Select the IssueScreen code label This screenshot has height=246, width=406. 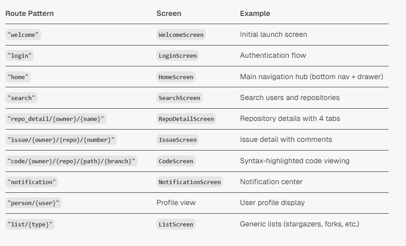pos(177,140)
